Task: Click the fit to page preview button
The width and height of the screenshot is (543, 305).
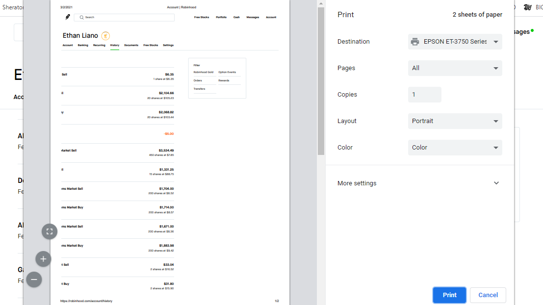Action: coord(50,231)
